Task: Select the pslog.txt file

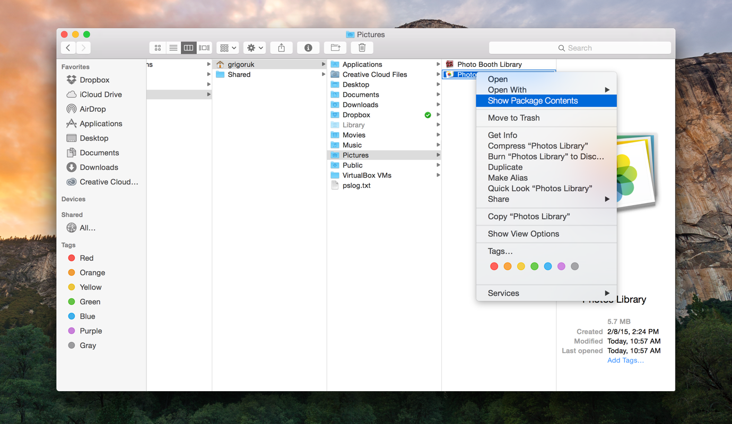Action: [385, 185]
